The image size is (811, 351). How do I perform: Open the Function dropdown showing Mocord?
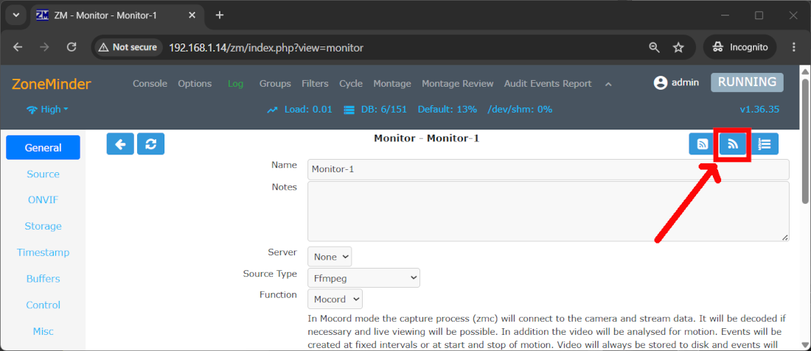pos(335,299)
